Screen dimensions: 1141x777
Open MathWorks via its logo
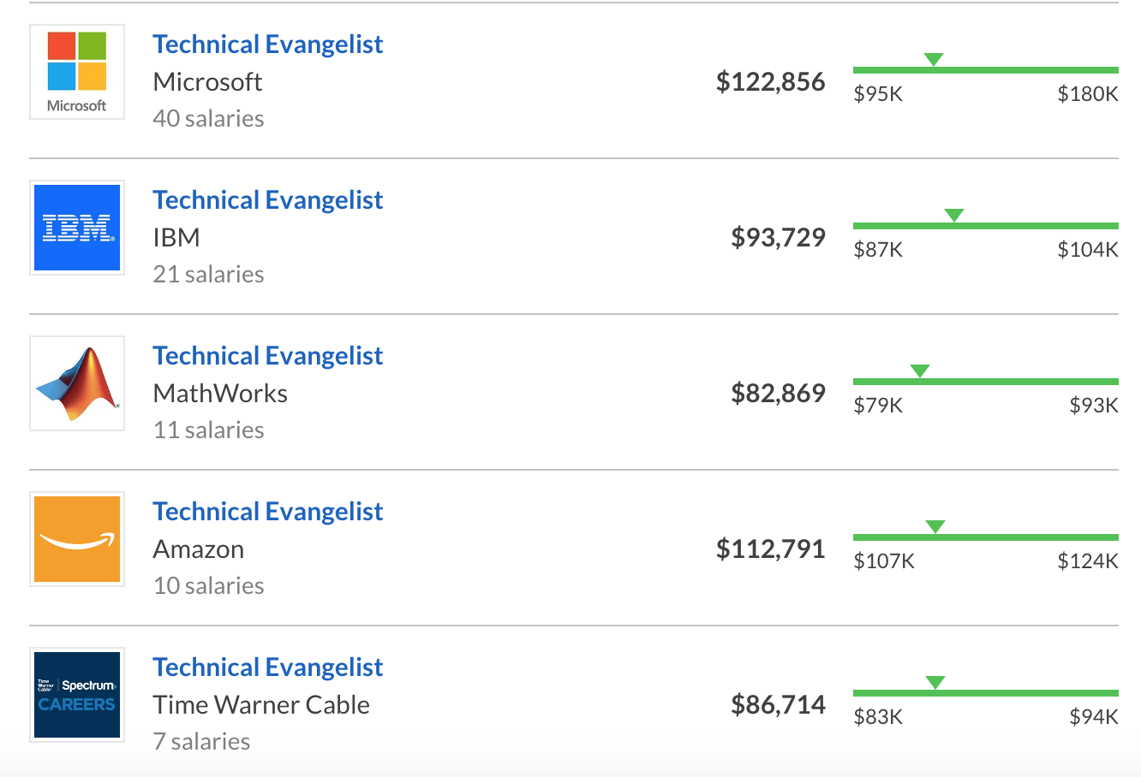coord(76,383)
